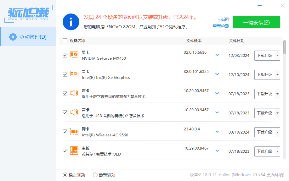The height and width of the screenshot is (181, 289).
Task: Click the Intel Wireless-AC 9560 network card icon
Action: [x=74, y=132]
